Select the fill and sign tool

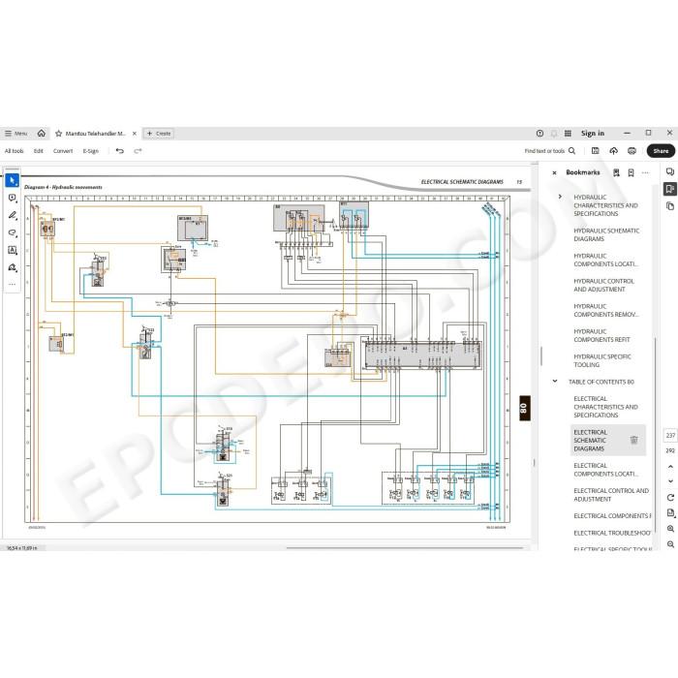coord(12,267)
